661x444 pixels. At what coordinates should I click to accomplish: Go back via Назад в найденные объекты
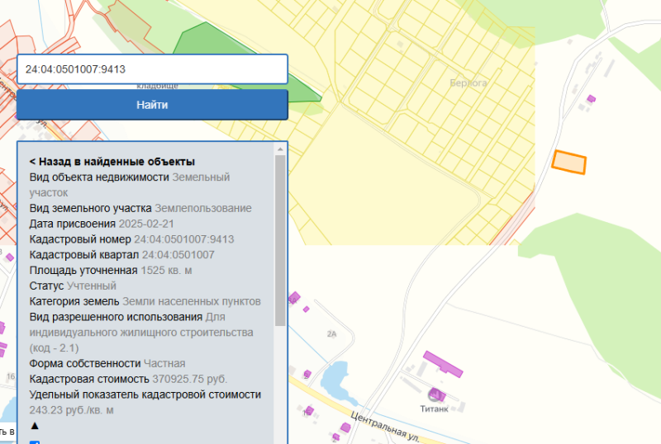click(x=112, y=162)
